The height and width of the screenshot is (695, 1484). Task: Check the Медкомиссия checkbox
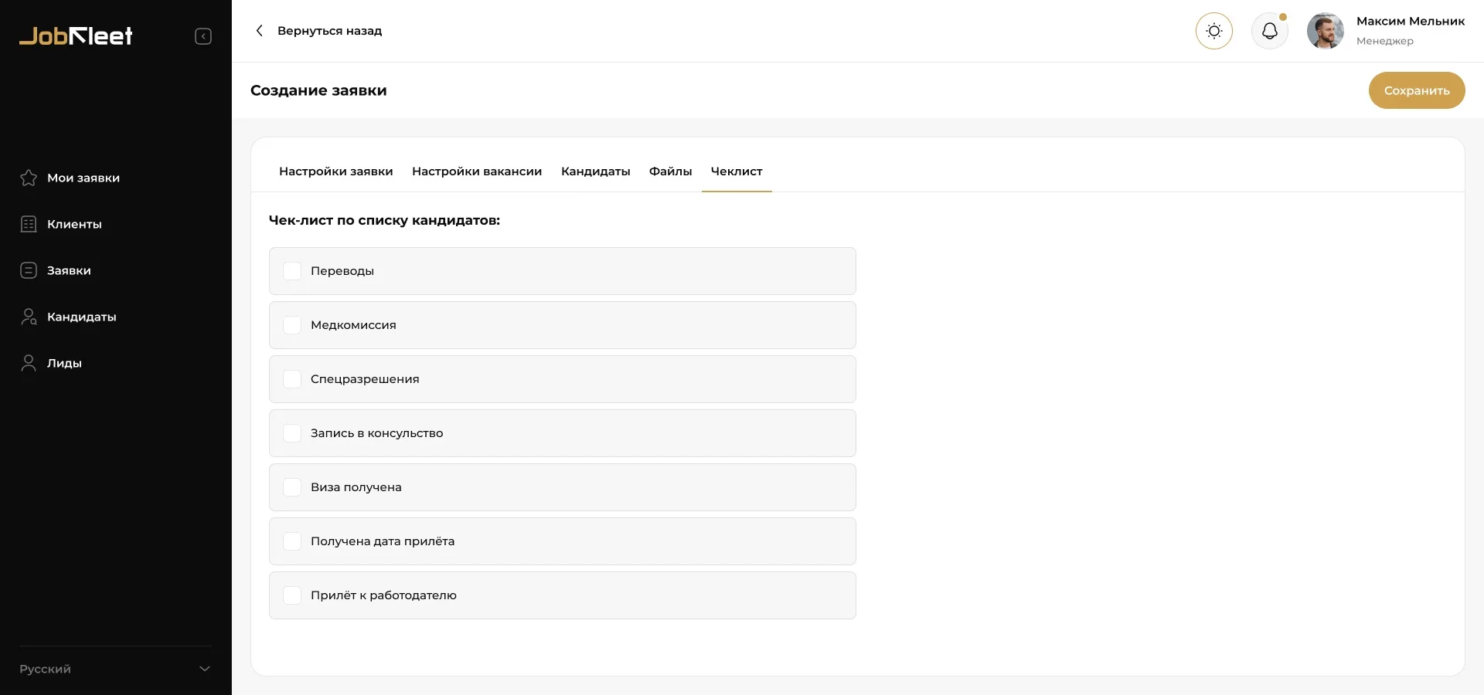(x=292, y=325)
